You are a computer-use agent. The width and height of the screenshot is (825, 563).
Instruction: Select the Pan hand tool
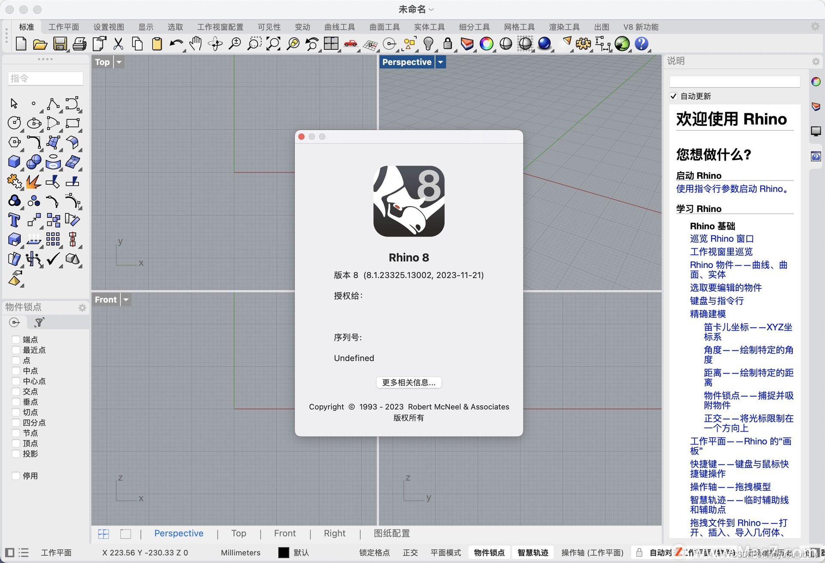[196, 44]
